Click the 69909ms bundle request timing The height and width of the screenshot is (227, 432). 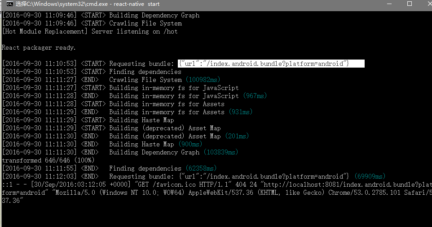[x=370, y=176]
